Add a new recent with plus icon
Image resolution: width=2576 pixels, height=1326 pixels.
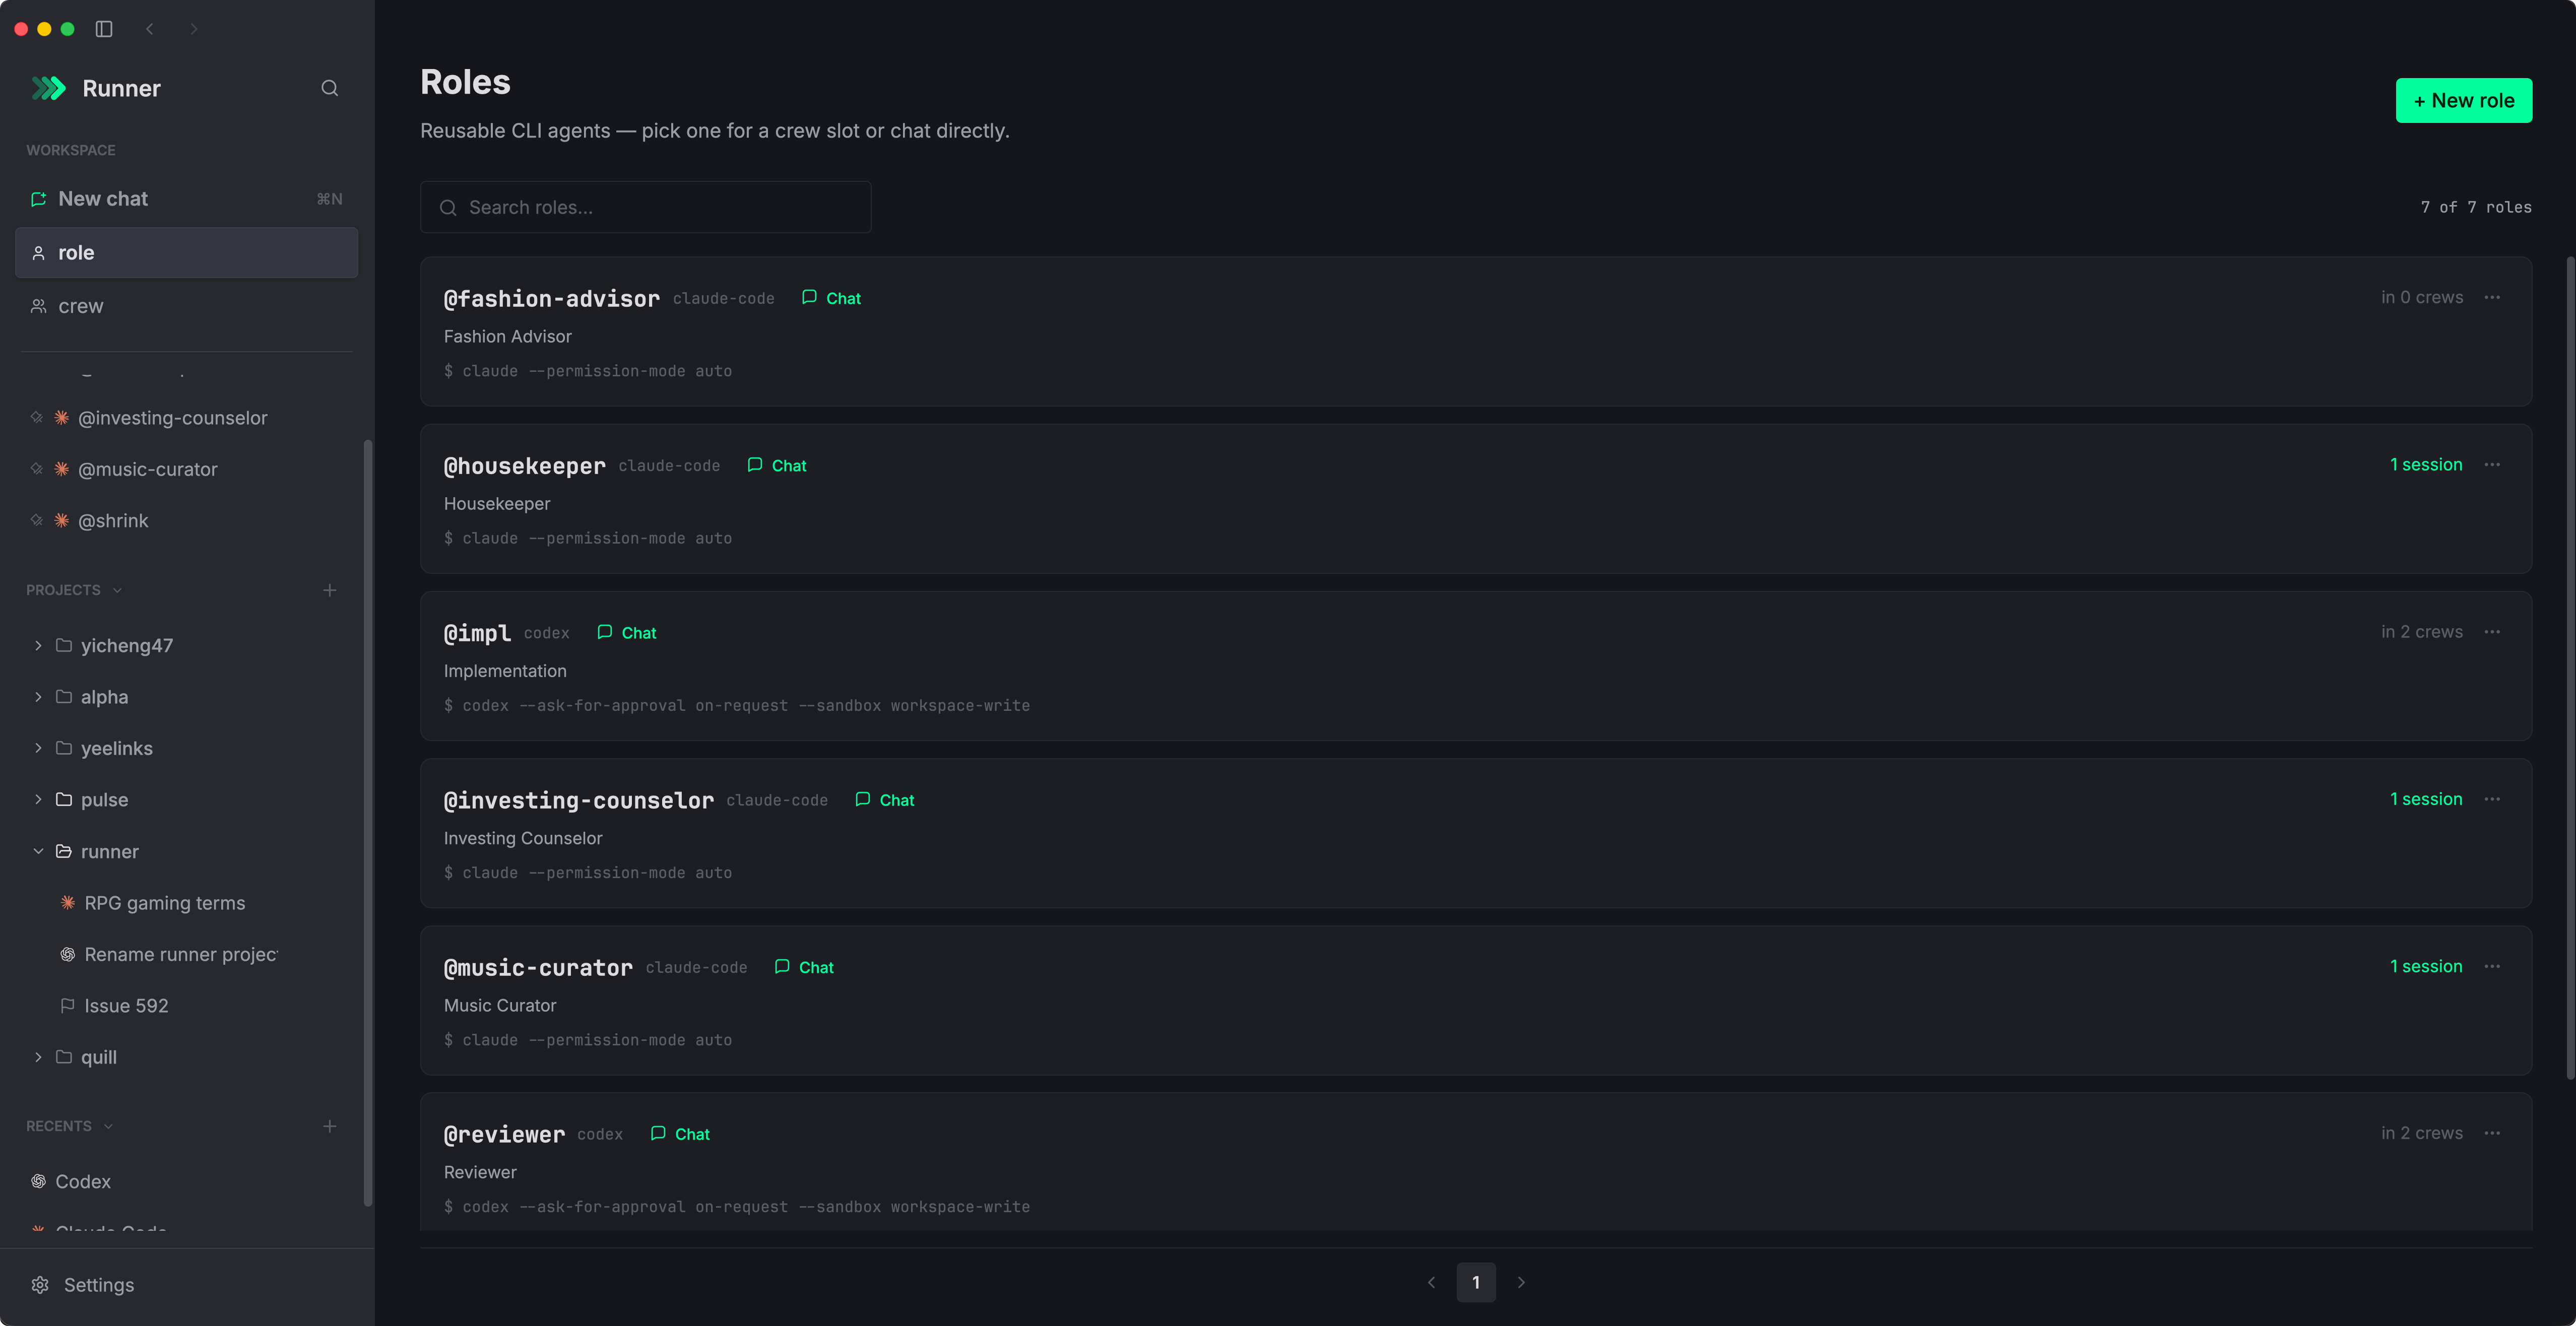click(x=329, y=1126)
